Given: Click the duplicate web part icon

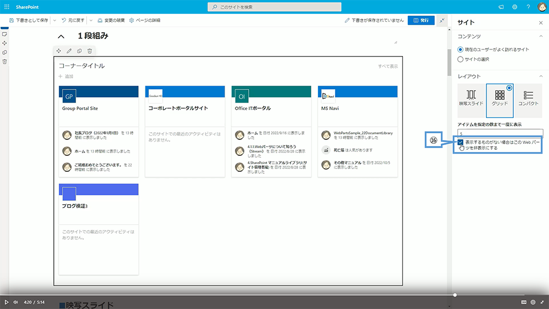Looking at the screenshot, I should coord(80,50).
